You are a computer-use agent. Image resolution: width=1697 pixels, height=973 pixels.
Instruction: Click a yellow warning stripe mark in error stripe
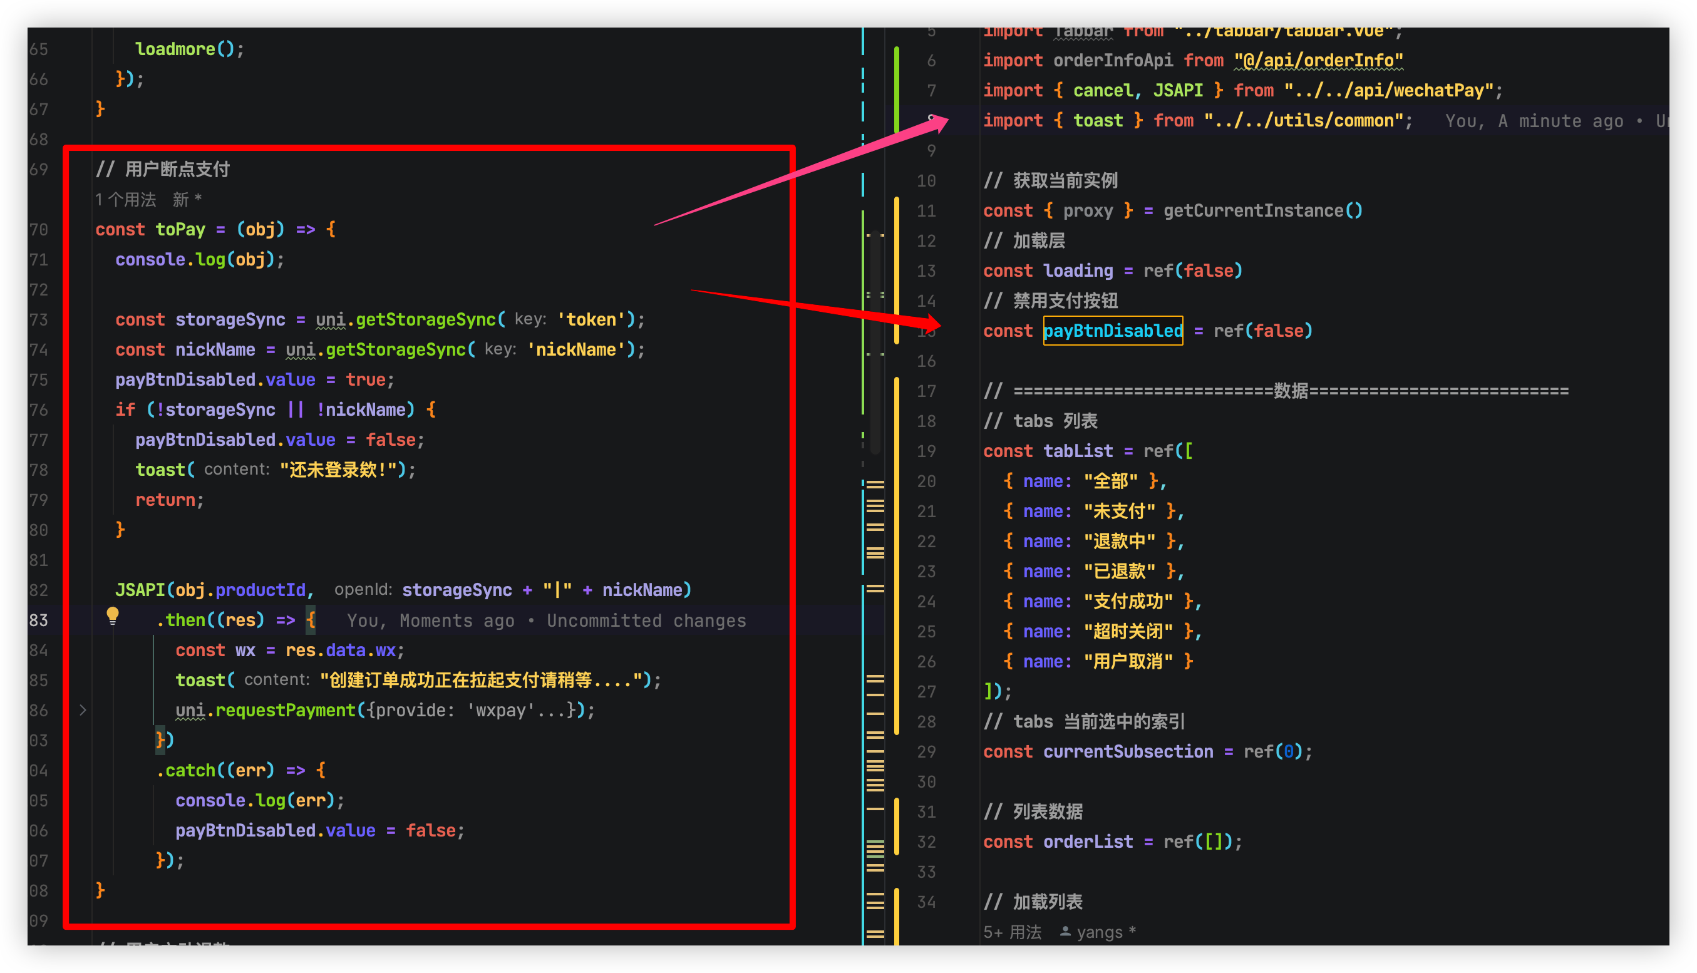pos(875,484)
